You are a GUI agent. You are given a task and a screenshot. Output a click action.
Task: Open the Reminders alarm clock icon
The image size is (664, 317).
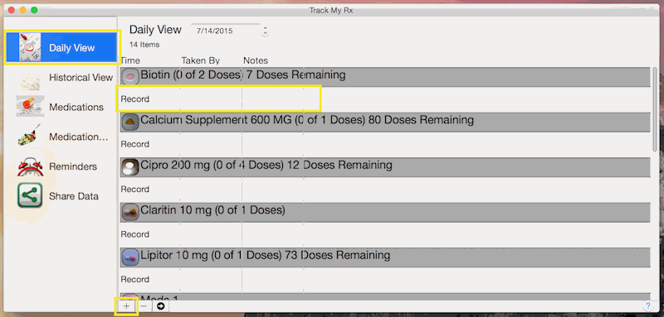click(30, 166)
